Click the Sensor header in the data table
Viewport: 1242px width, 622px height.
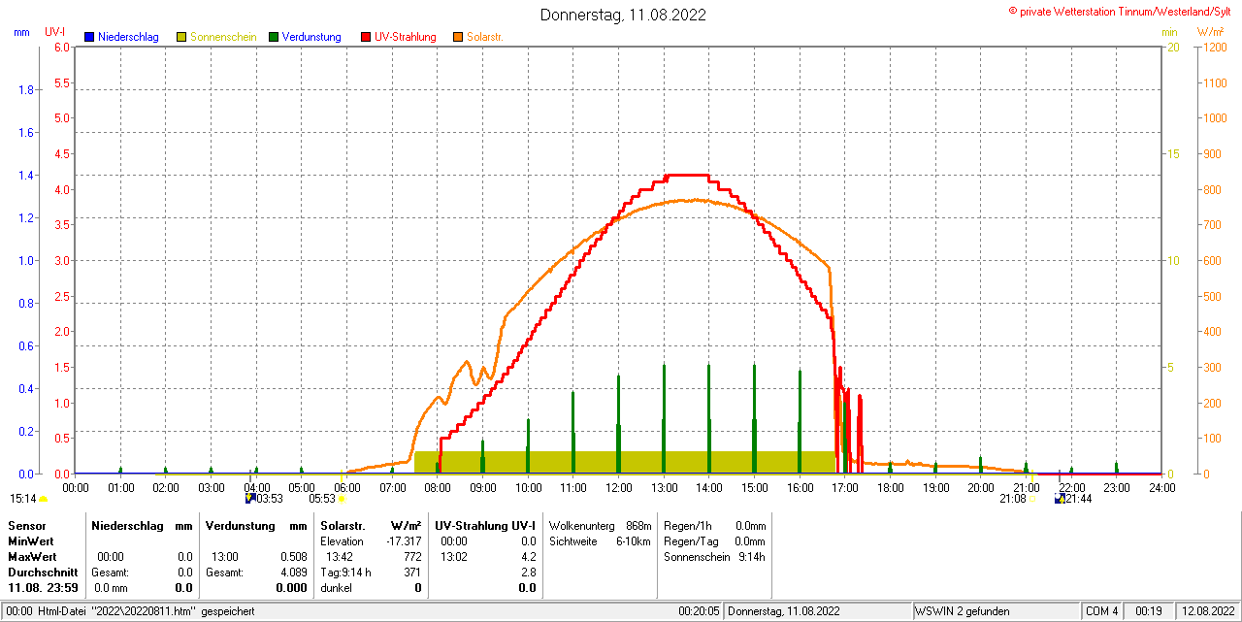coord(26,525)
